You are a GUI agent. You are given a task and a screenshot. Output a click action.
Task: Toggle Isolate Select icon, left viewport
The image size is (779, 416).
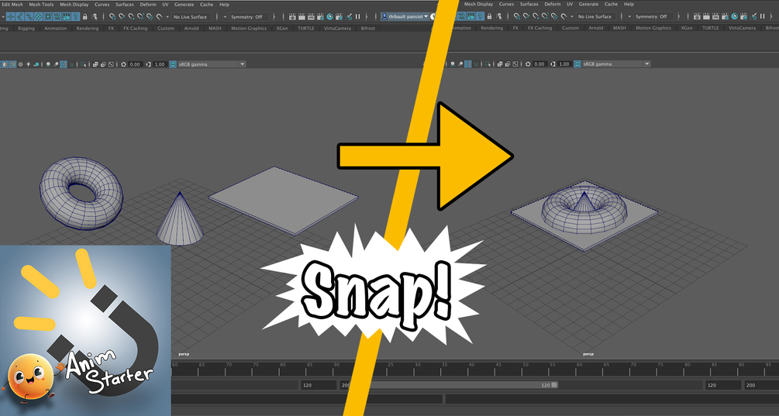click(x=83, y=64)
